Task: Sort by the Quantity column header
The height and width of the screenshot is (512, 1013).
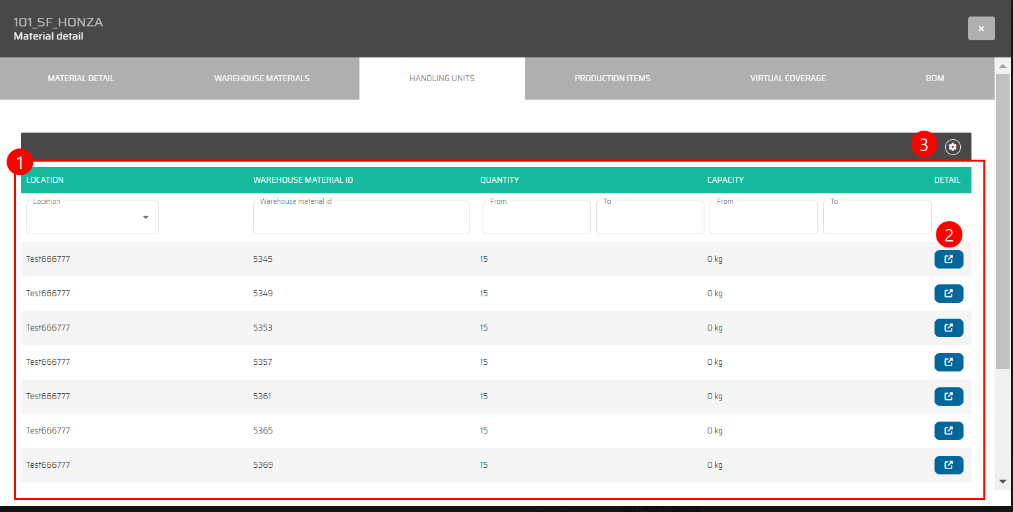Action: click(x=499, y=180)
